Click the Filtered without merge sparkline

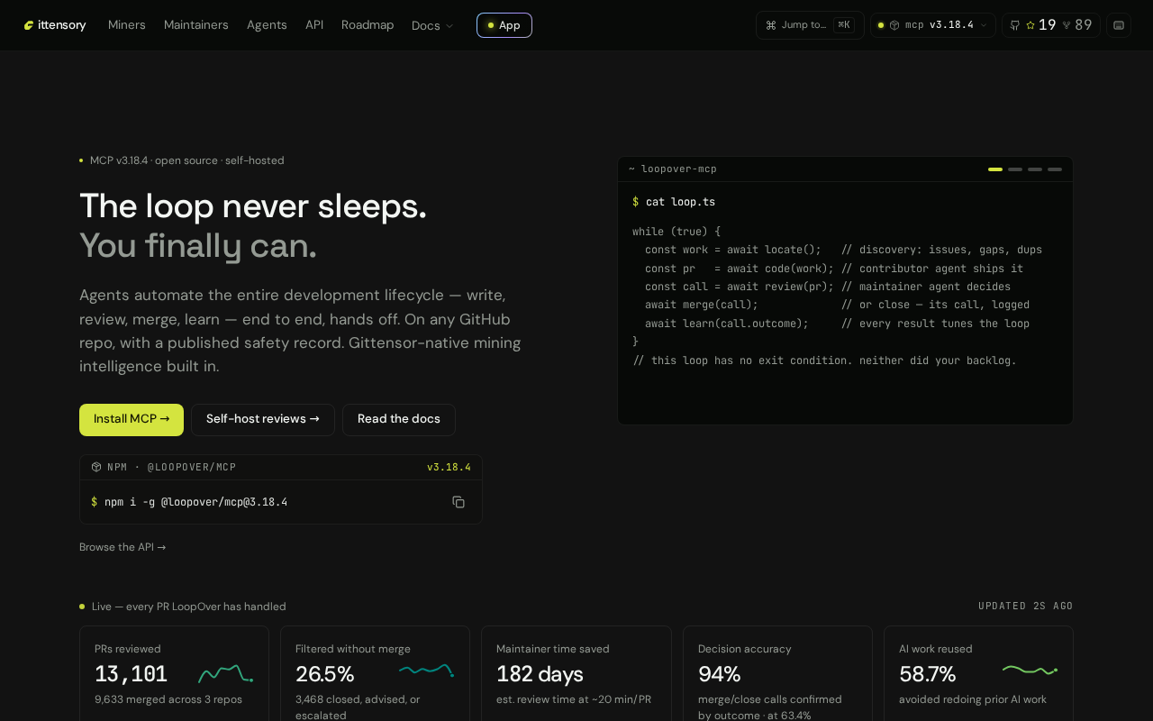(426, 670)
